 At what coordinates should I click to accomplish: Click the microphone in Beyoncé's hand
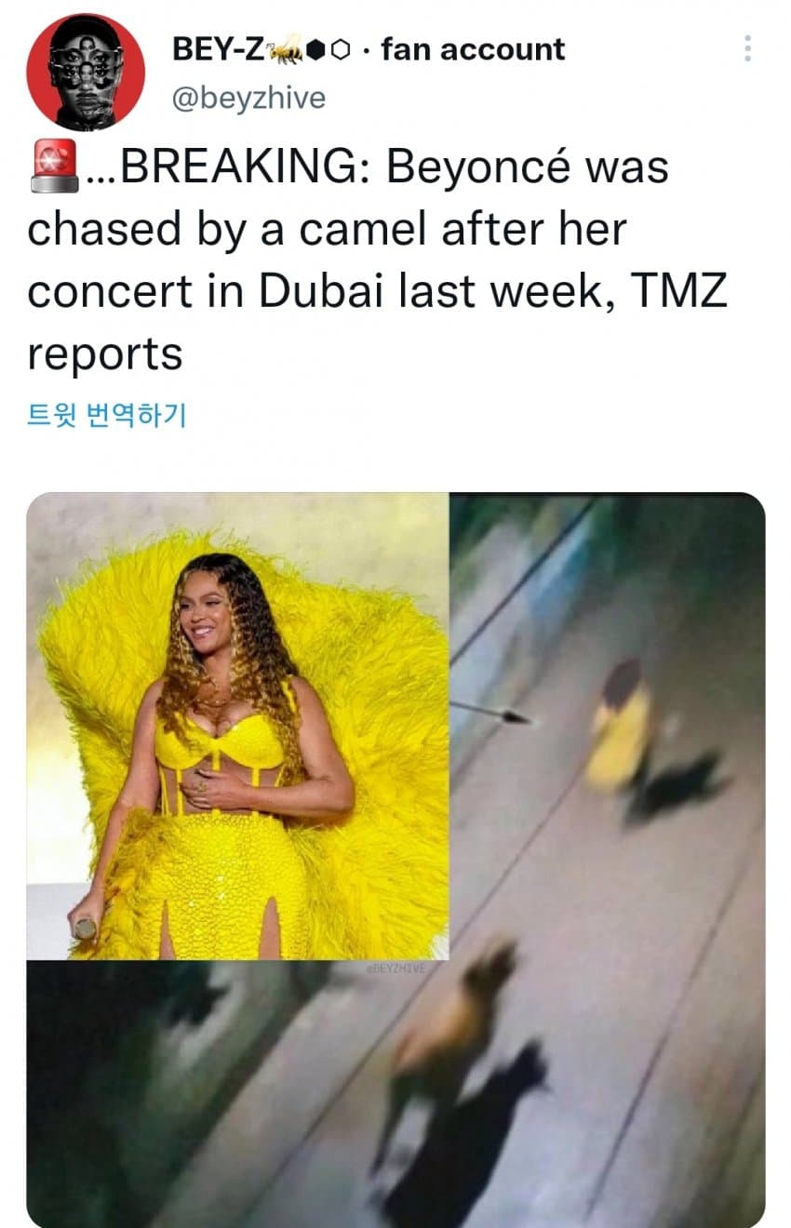[86, 927]
